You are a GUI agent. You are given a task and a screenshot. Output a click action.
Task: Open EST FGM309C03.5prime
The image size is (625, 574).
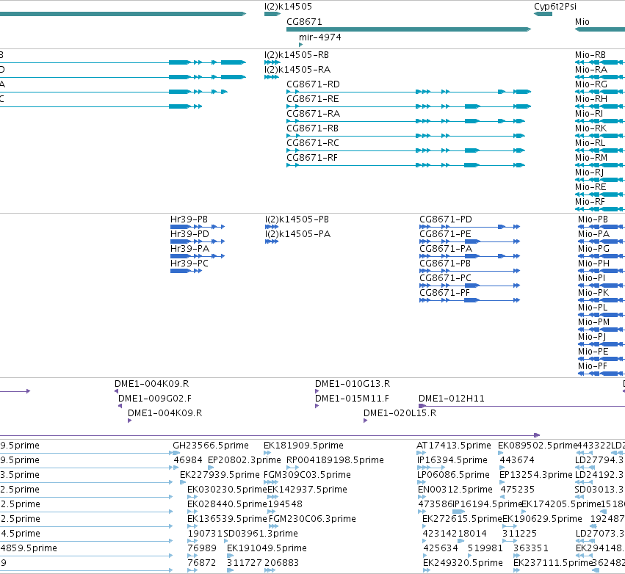point(307,475)
